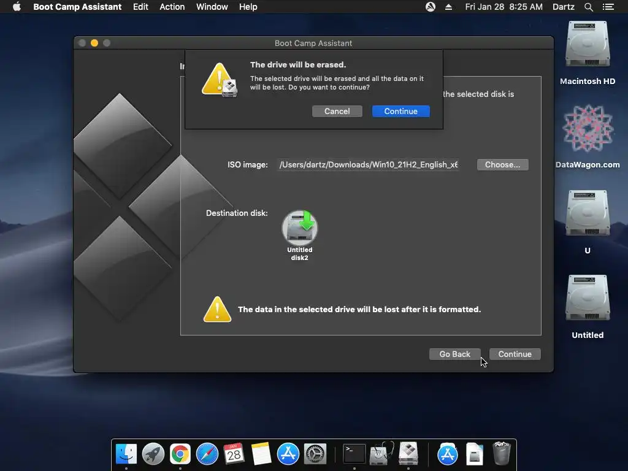Click Continue at the bottom of Boot Camp window
The width and height of the screenshot is (628, 471).
coord(515,354)
